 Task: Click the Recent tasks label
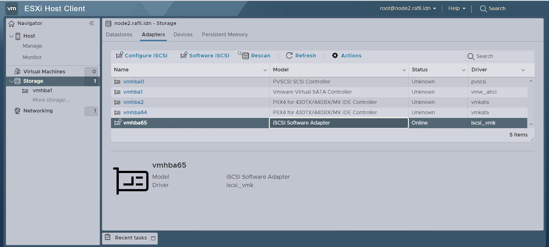click(131, 238)
